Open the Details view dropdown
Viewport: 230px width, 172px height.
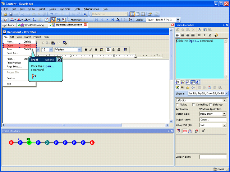pyautogui.click(x=126, y=14)
